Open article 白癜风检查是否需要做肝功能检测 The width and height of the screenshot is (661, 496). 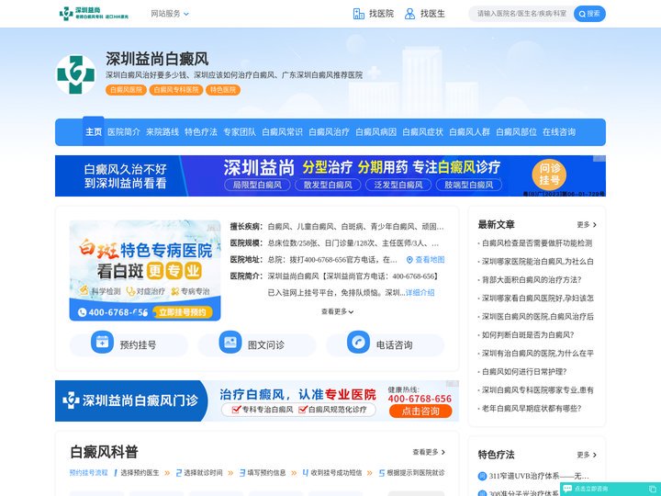(x=537, y=242)
